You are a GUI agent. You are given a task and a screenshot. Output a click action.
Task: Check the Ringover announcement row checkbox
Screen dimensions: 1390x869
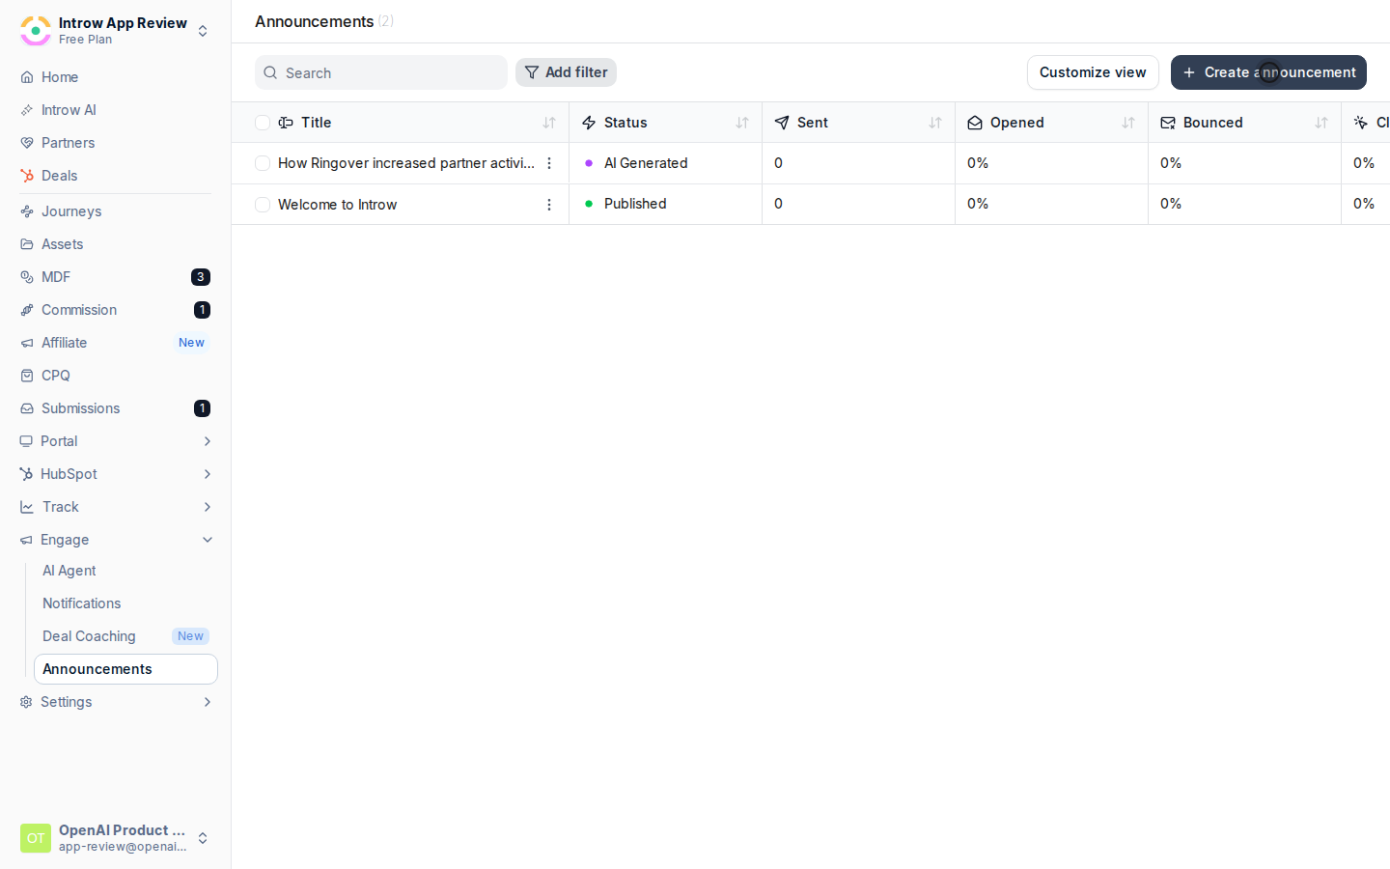click(x=263, y=163)
